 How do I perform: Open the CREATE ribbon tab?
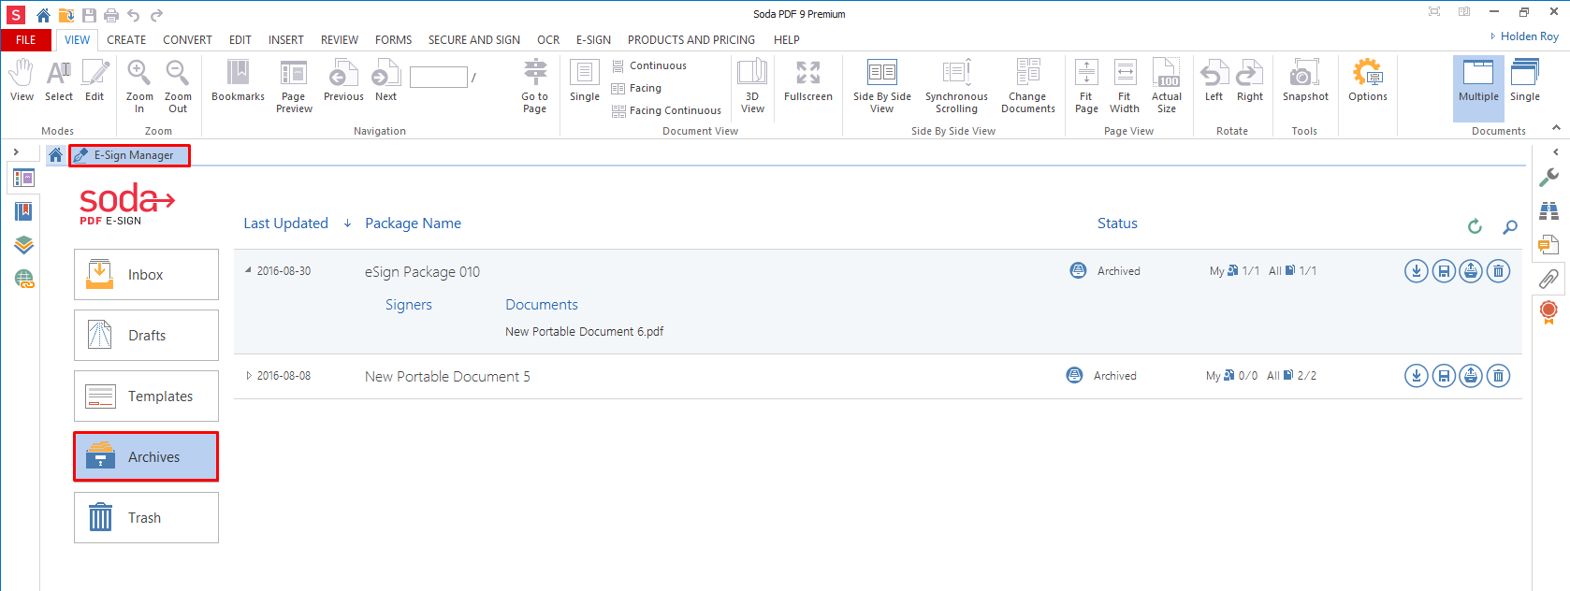pos(126,40)
